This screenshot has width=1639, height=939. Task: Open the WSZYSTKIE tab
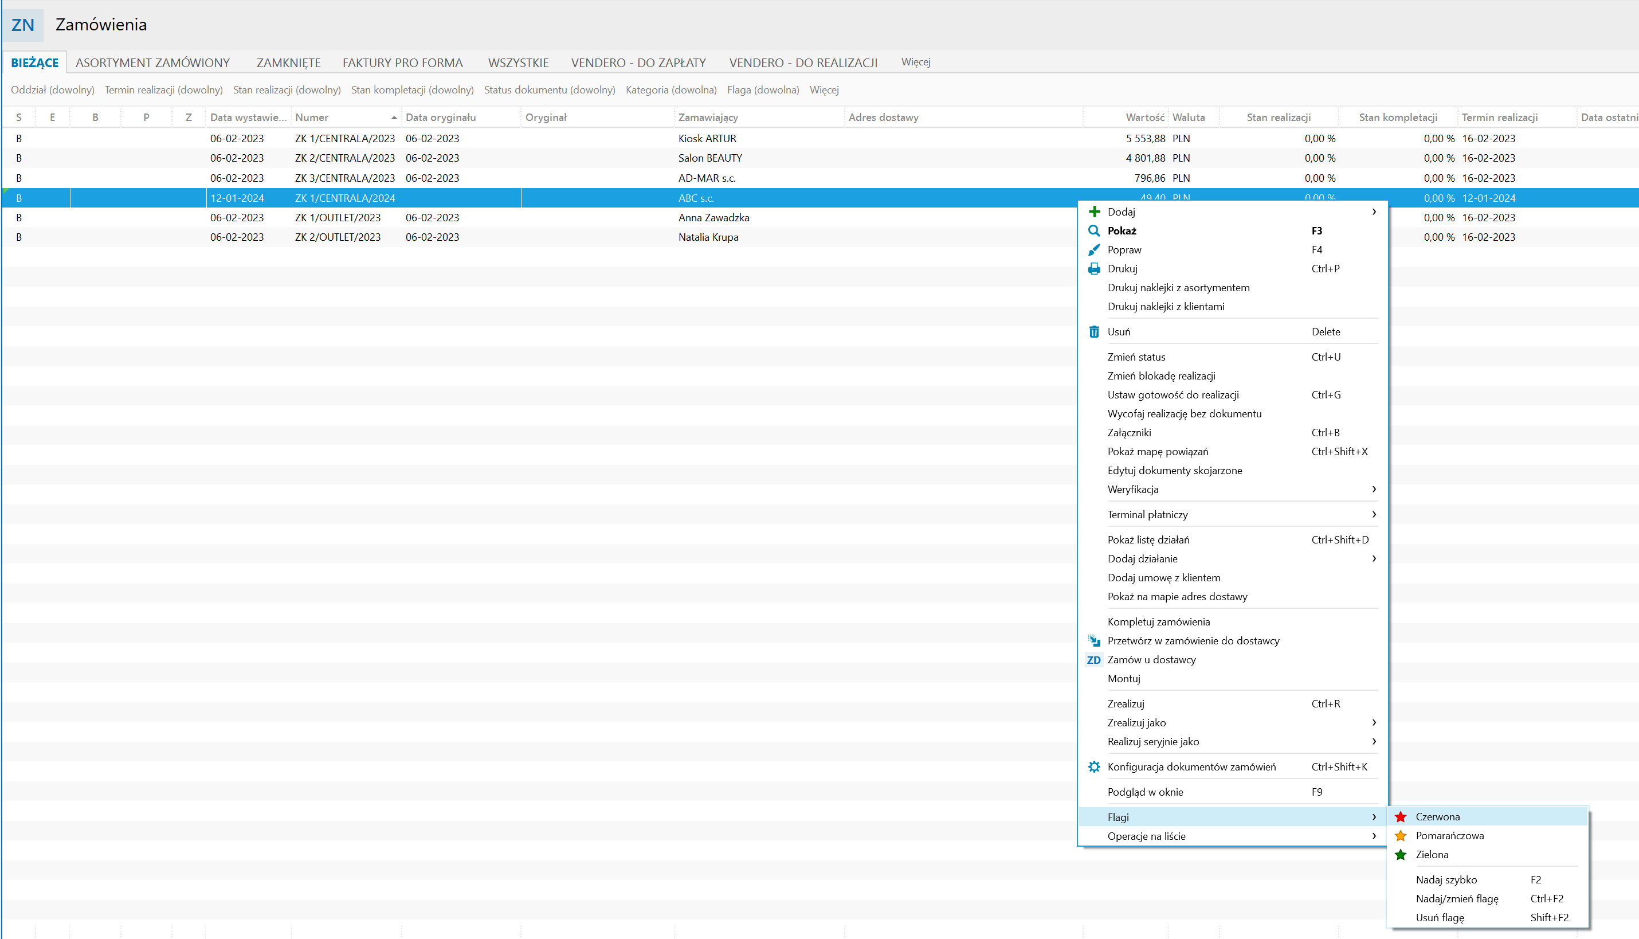coord(518,62)
